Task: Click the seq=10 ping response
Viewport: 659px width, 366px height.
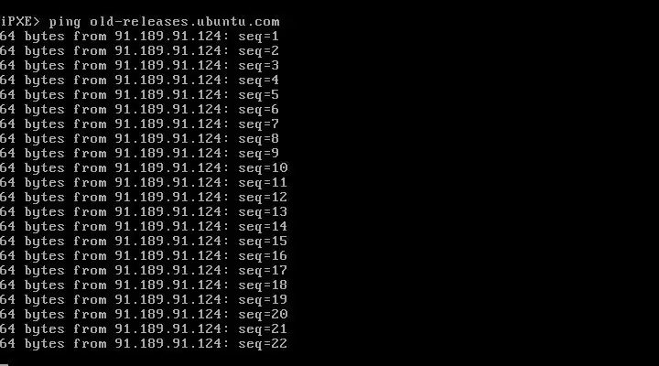Action: tap(144, 168)
